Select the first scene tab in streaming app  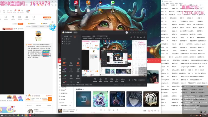66,36
